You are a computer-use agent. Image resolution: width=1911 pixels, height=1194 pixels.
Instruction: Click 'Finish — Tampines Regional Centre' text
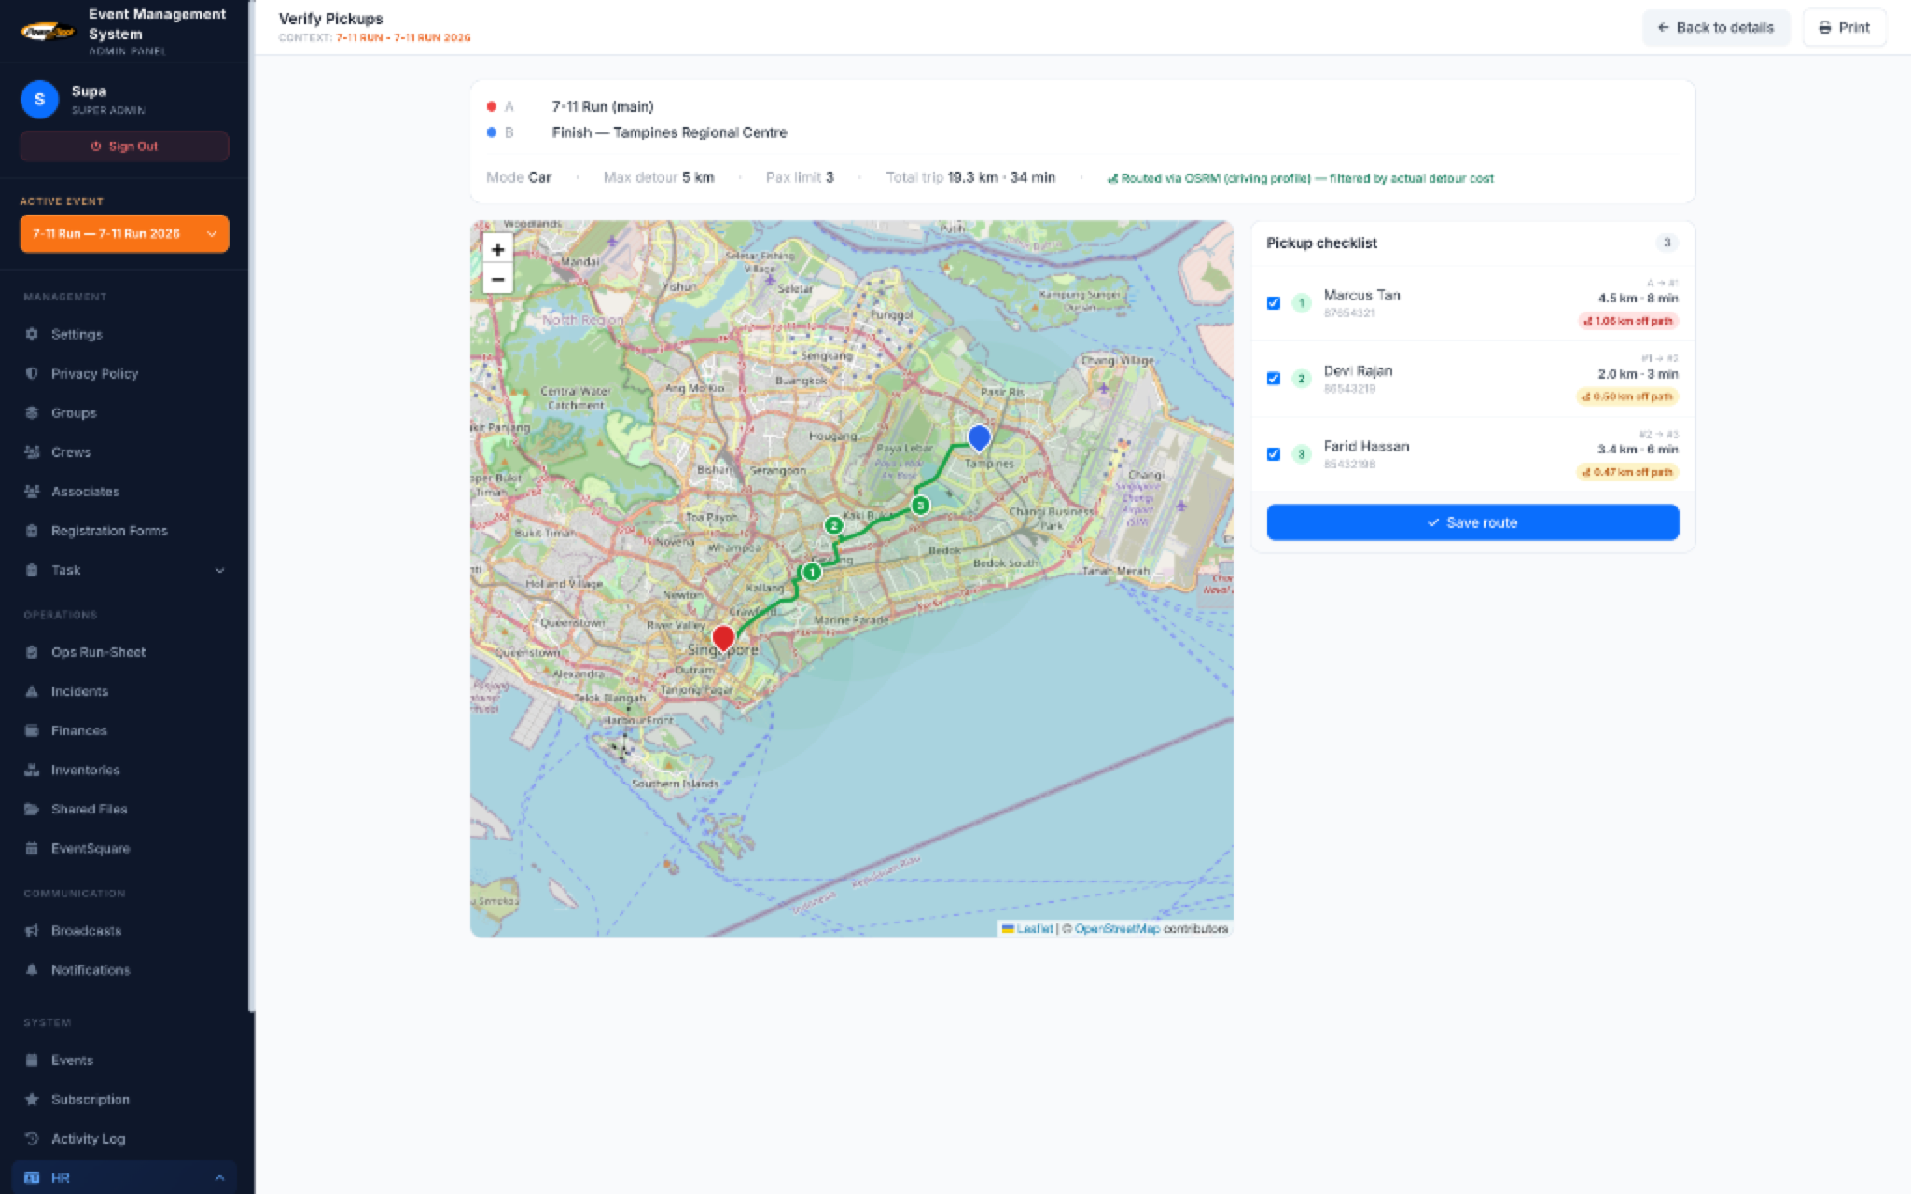click(x=669, y=132)
